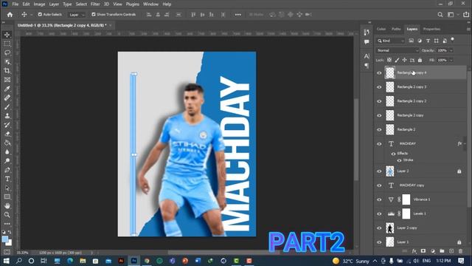Switch to the Properties panel tab

pos(431,29)
